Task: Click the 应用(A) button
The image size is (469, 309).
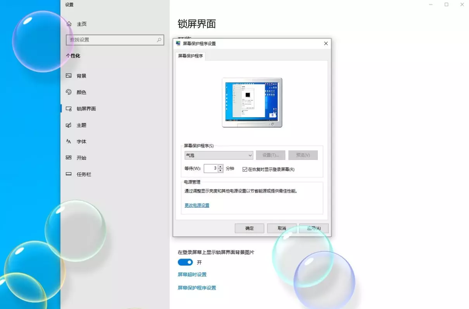Action: pyautogui.click(x=314, y=228)
